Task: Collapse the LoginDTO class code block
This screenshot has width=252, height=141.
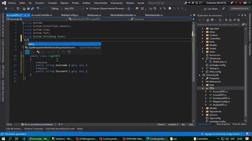Action: [x=23, y=56]
